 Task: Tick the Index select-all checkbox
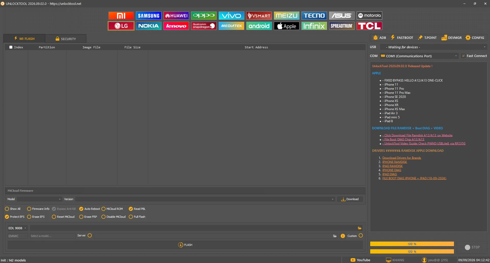pyautogui.click(x=11, y=47)
